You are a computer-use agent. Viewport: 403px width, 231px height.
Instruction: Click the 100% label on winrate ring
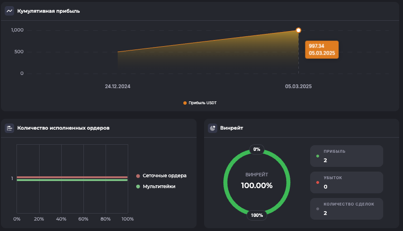click(257, 215)
